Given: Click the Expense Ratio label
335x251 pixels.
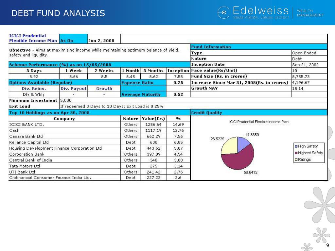Looking at the screenshot, I should pos(137,83).
